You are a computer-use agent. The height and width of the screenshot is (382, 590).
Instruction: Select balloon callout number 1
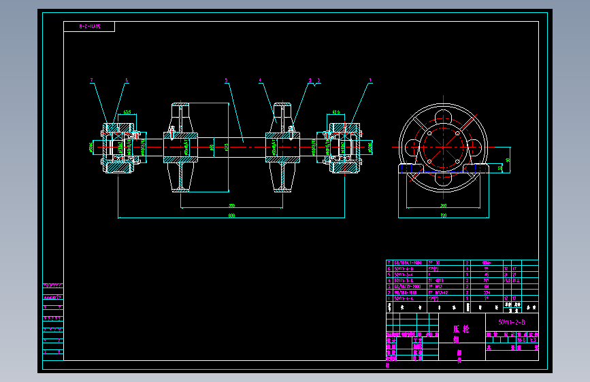370,80
